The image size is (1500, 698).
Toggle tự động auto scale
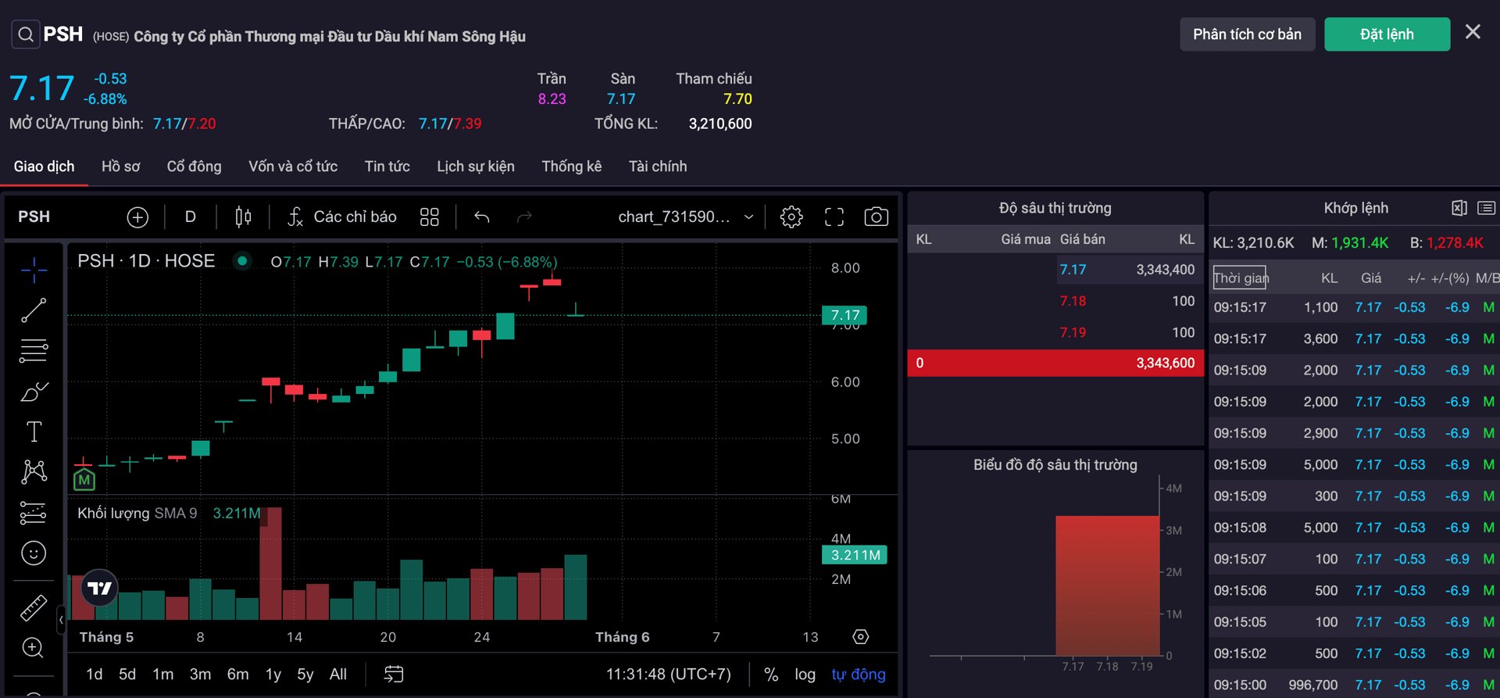tap(858, 675)
